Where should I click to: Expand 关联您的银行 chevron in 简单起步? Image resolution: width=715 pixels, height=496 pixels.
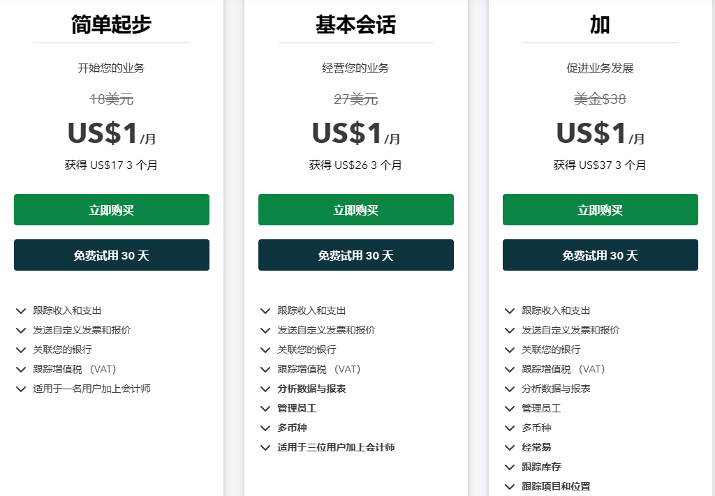(x=21, y=350)
